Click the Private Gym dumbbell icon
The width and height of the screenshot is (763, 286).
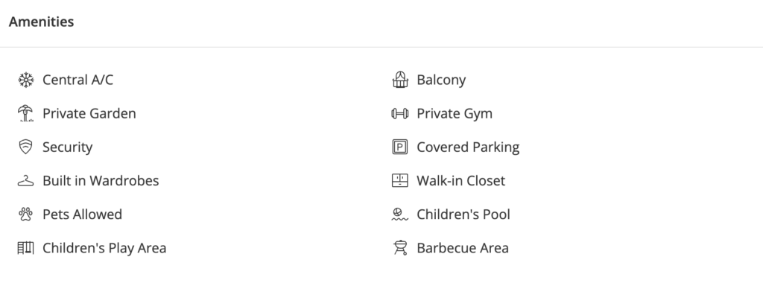[x=400, y=113]
